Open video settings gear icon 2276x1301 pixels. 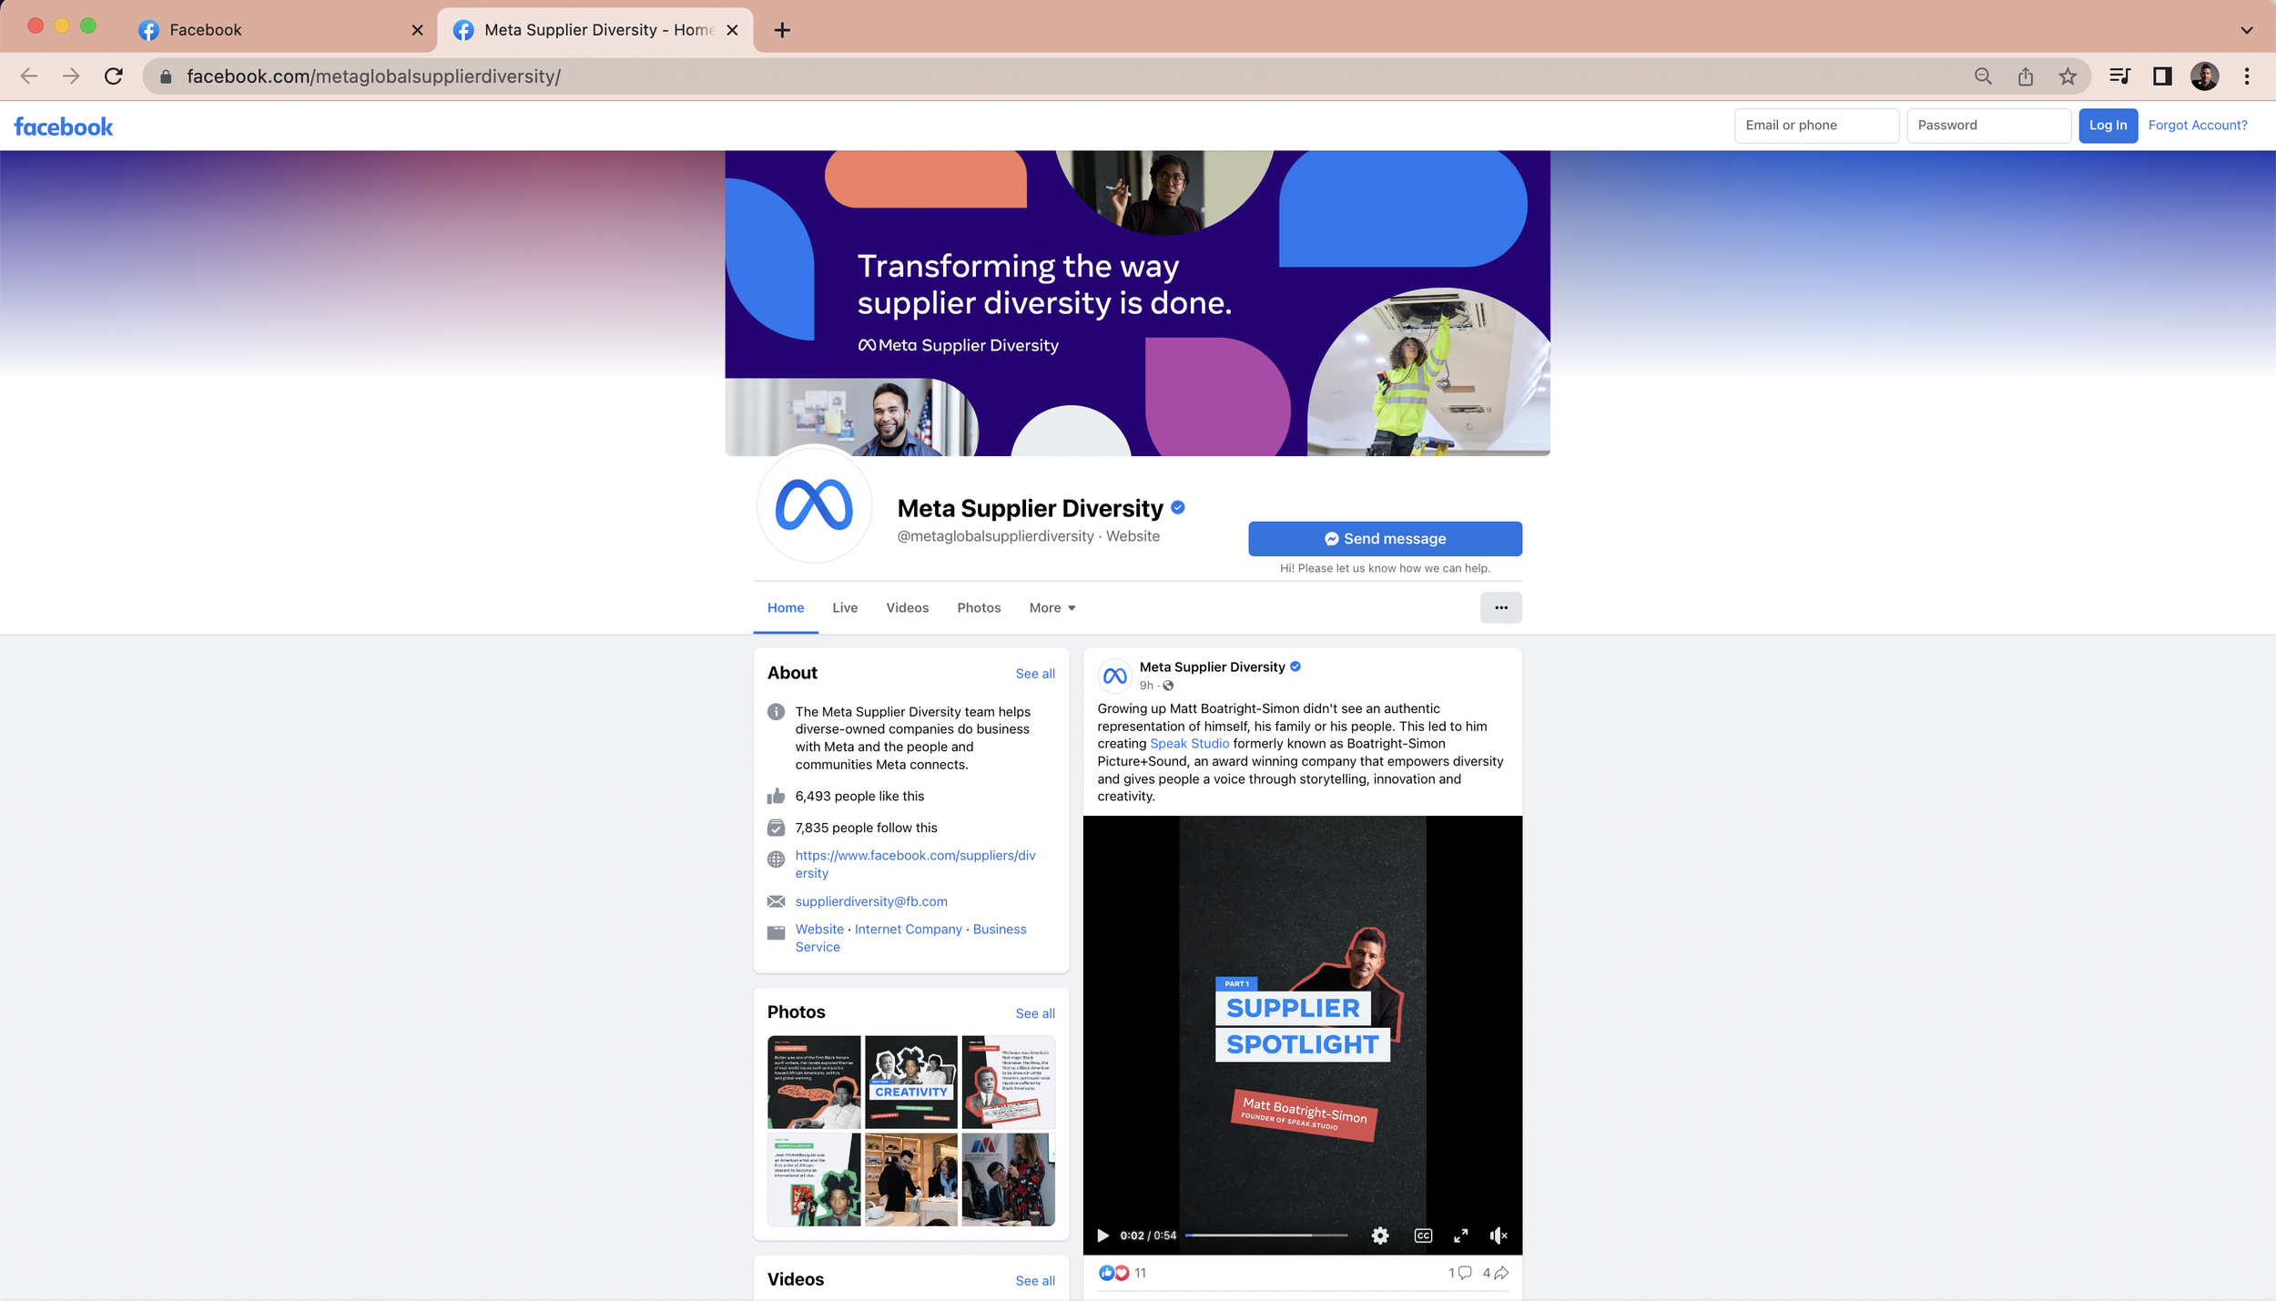pyautogui.click(x=1380, y=1235)
